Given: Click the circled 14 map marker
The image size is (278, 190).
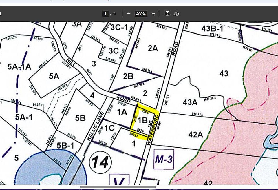Looking at the screenshot, I should pos(100,162).
